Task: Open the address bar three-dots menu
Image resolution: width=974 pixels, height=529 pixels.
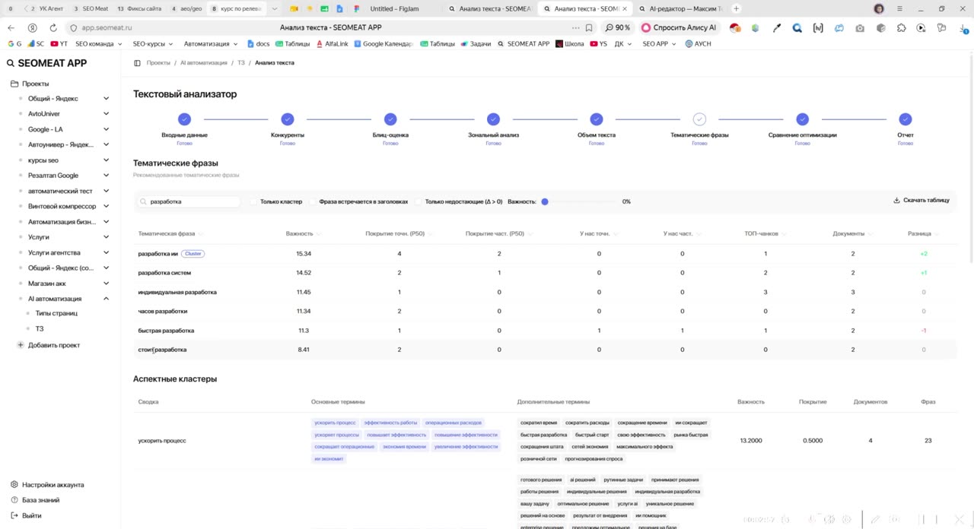Action: (577, 27)
